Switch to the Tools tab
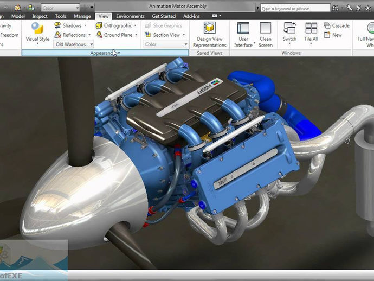374x281 pixels. pos(61,16)
